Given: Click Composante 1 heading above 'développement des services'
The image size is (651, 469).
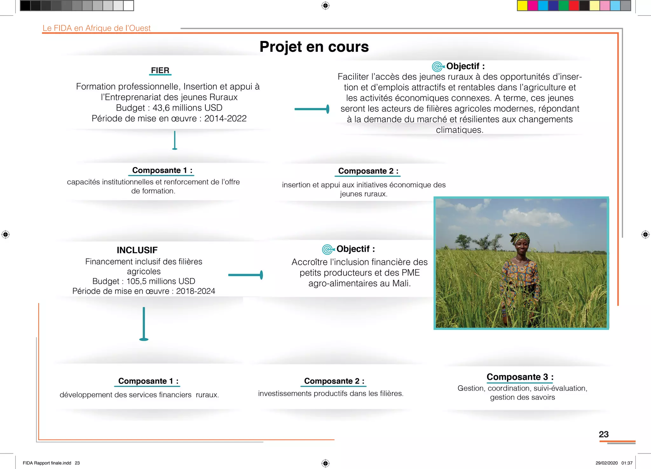Looking at the screenshot, I should click(148, 381).
